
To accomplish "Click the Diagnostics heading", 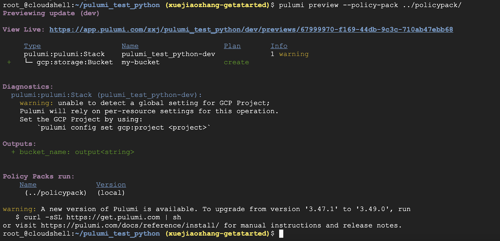I will pyautogui.click(x=28, y=87).
